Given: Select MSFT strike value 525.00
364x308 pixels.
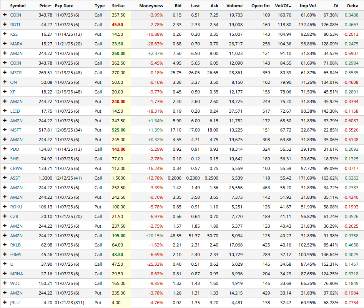Looking at the screenshot, I should coord(119,130).
